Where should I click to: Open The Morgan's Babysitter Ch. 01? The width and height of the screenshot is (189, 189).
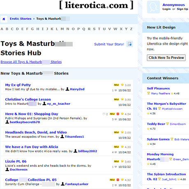point(166,106)
